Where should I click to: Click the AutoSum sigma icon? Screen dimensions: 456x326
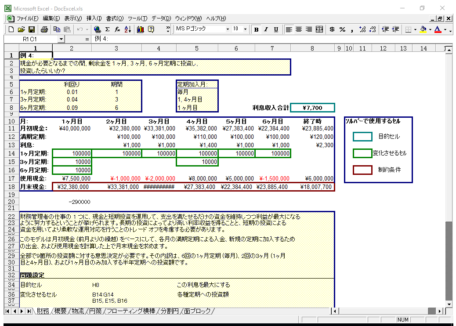(x=107, y=29)
